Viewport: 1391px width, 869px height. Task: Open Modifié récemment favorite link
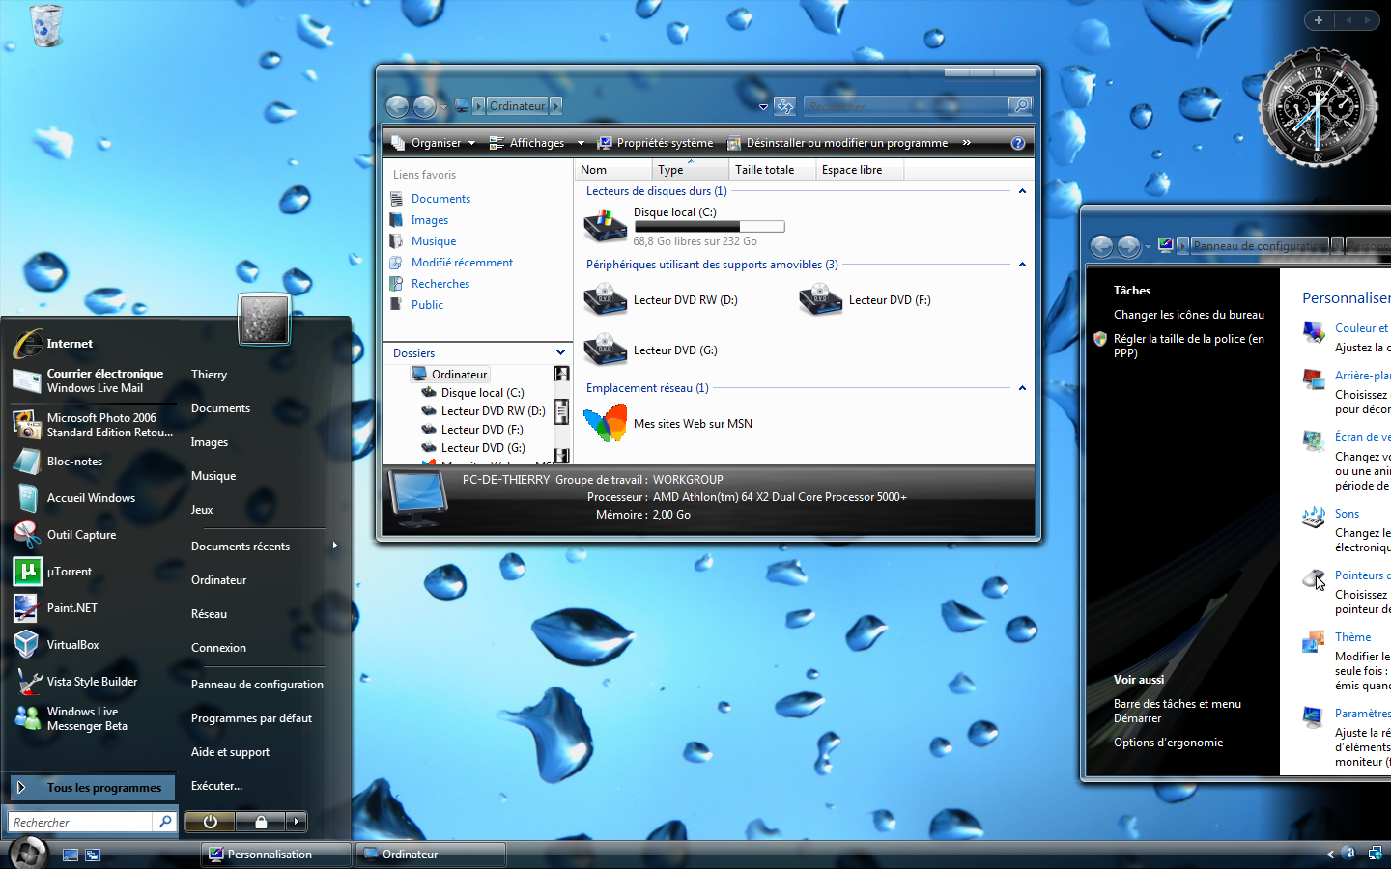pos(462,263)
